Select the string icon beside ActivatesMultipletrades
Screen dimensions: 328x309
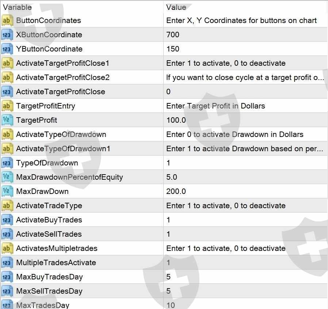tap(7, 248)
